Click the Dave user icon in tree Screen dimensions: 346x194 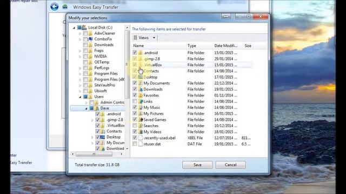(97, 108)
